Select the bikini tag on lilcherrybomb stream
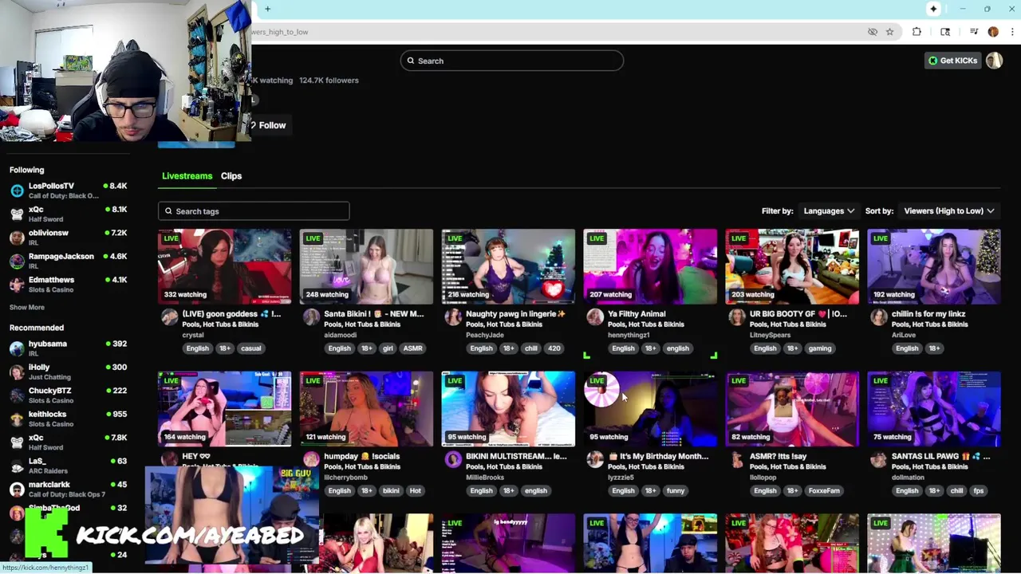Image resolution: width=1021 pixels, height=574 pixels. coord(391,491)
